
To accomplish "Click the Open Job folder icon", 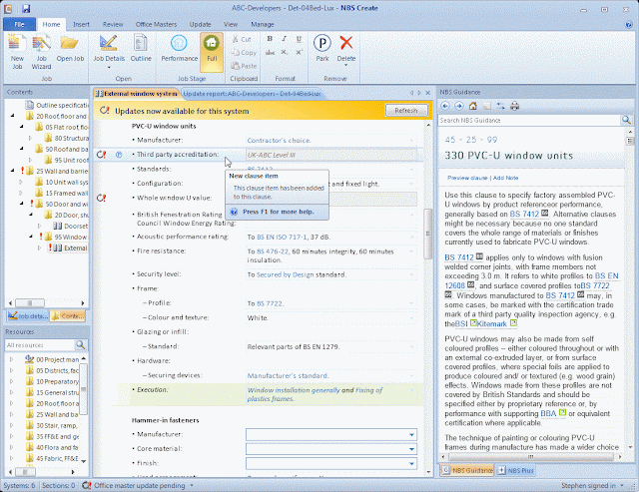I will [70, 44].
